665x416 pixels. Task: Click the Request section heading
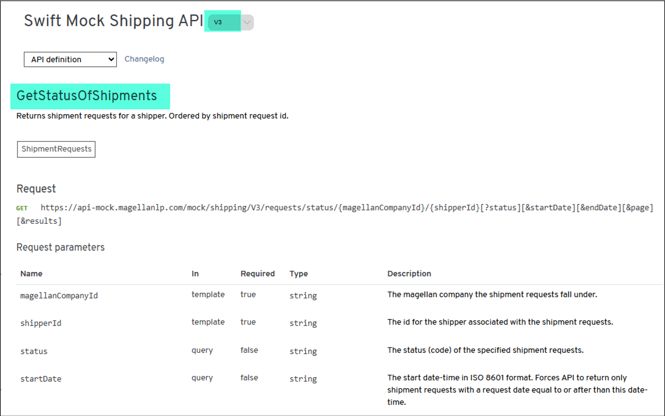(36, 189)
